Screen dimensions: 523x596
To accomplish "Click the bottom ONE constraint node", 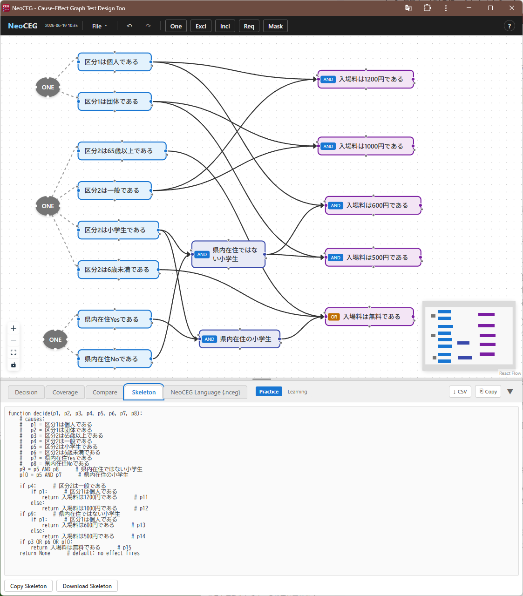I will [x=55, y=339].
